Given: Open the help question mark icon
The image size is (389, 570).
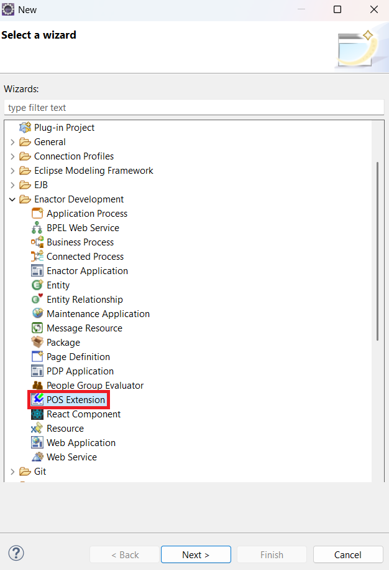Looking at the screenshot, I should pyautogui.click(x=16, y=553).
